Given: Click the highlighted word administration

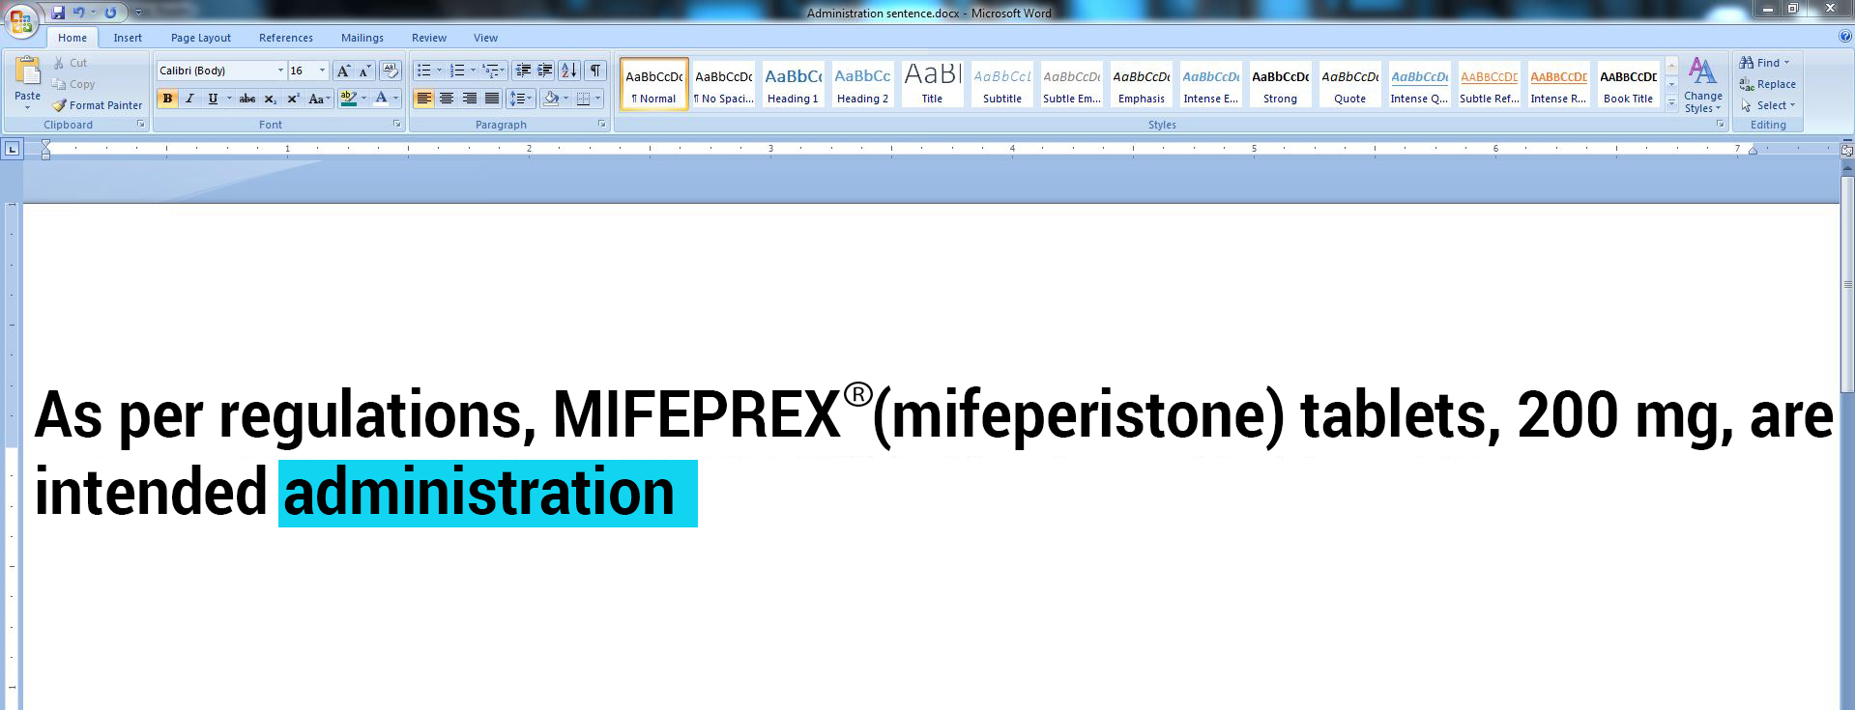Looking at the screenshot, I should pos(479,493).
